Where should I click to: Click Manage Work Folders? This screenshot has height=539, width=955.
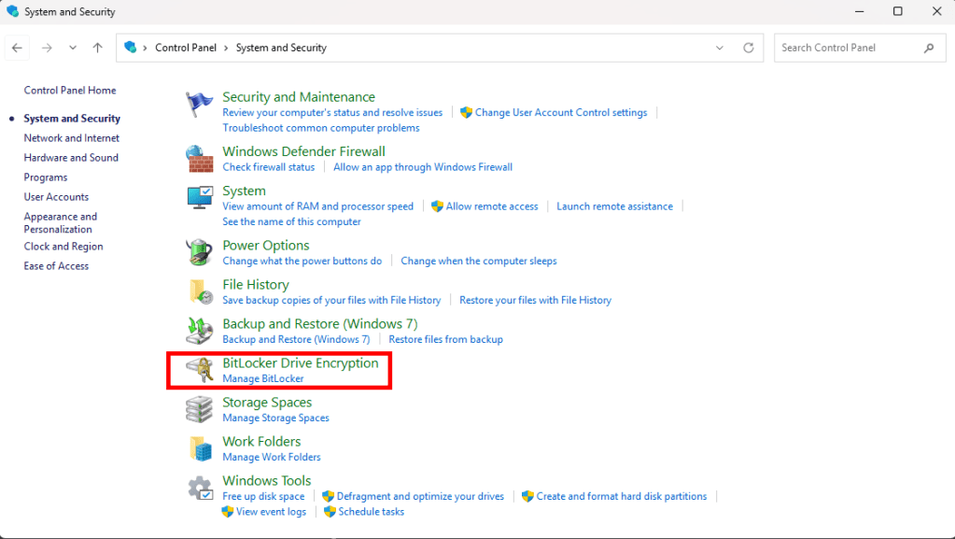272,457
